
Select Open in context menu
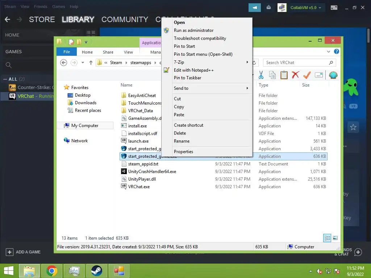(x=179, y=22)
